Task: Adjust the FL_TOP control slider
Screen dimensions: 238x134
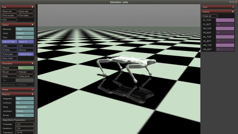Action: pyautogui.click(x=225, y=20)
